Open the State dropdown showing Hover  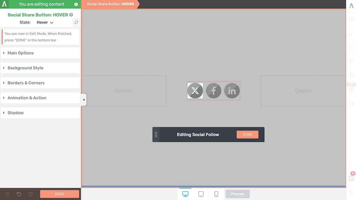(45, 22)
